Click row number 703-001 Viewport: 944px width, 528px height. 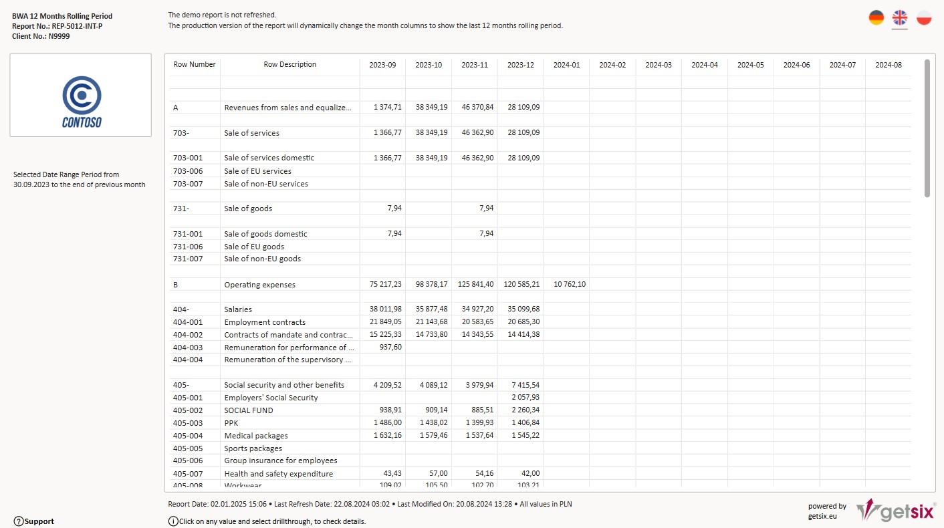[187, 158]
